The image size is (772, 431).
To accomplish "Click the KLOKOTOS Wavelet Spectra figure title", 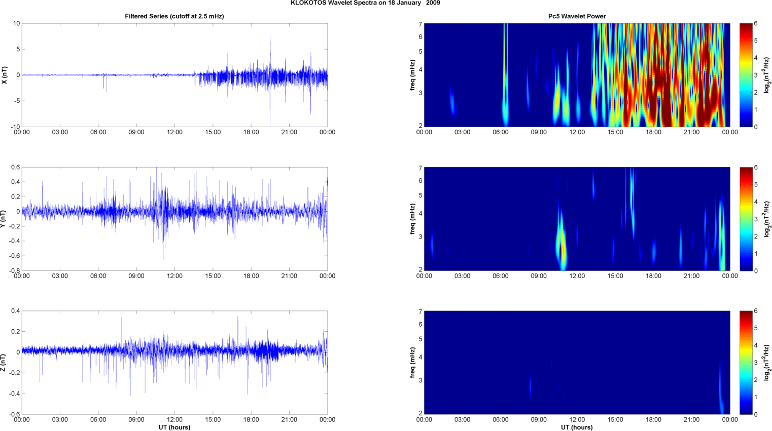I will pyautogui.click(x=365, y=3).
